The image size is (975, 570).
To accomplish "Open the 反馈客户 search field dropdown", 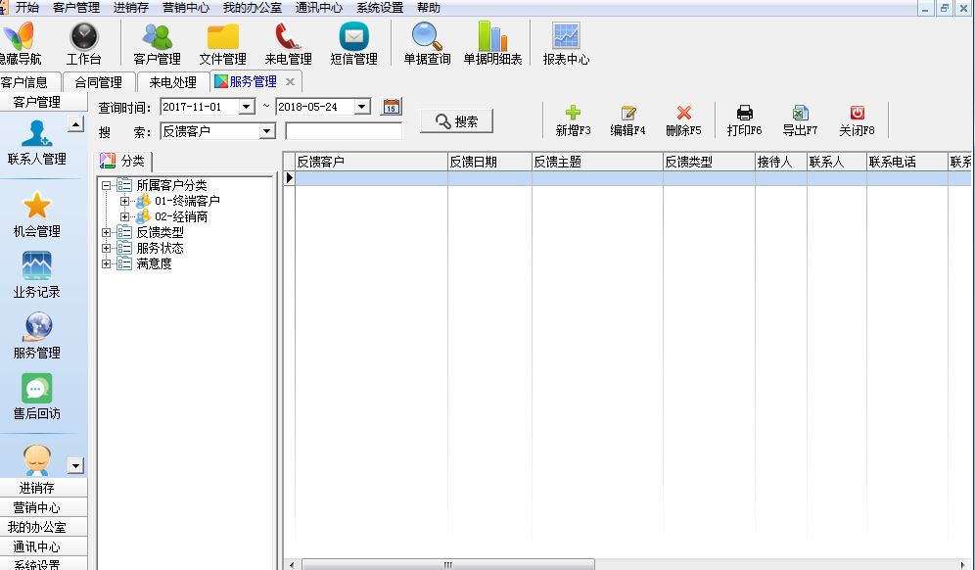I will [x=266, y=131].
